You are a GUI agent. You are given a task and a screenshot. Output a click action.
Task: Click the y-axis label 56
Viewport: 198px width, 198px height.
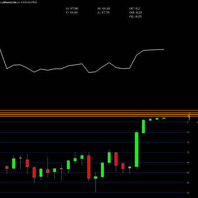pos(188,183)
